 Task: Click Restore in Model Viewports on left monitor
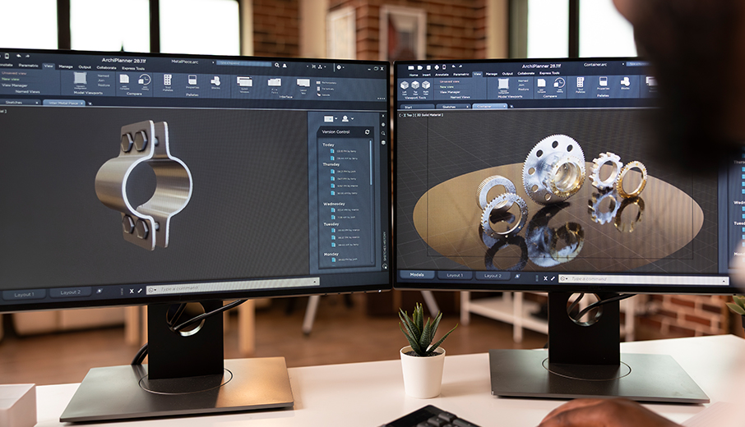click(x=104, y=85)
